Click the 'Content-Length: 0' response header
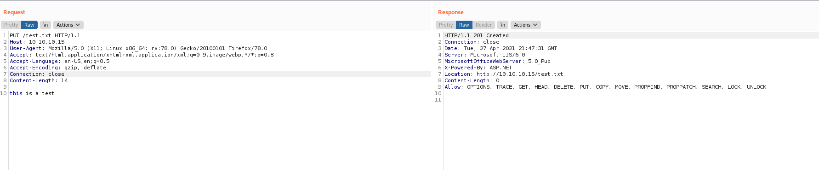This screenshot has width=819, height=170. [x=472, y=80]
